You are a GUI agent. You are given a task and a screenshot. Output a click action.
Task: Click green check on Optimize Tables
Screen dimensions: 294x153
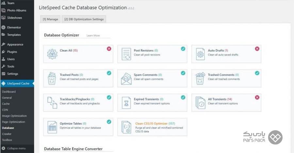pyautogui.click(x=109, y=122)
